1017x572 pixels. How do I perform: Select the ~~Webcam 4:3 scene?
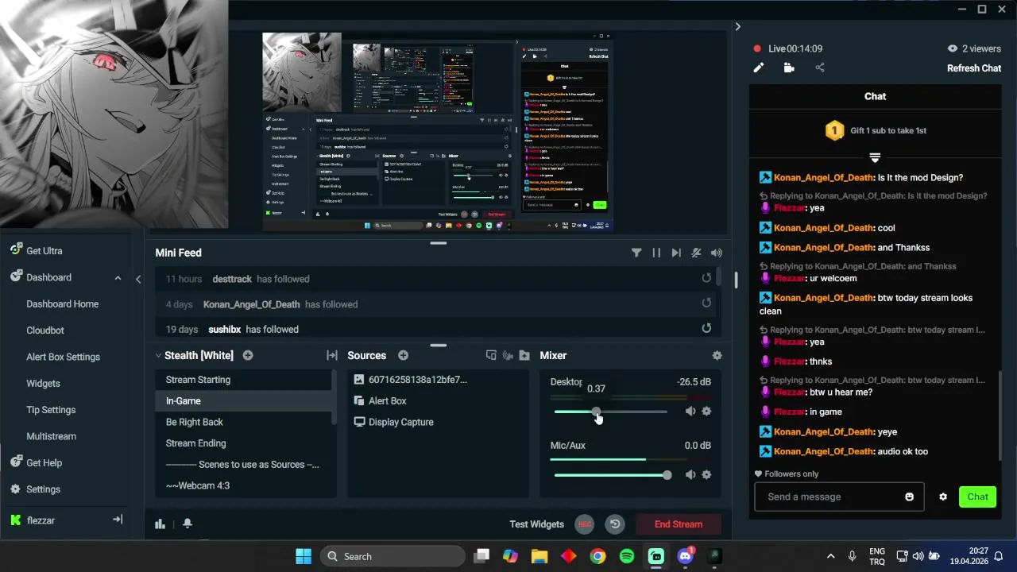coord(243,485)
